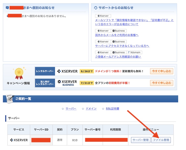This screenshot has width=186, height=150.
Task: Click the XSERVER BUSINESS logo in the campaign banner
Action: pos(67,83)
